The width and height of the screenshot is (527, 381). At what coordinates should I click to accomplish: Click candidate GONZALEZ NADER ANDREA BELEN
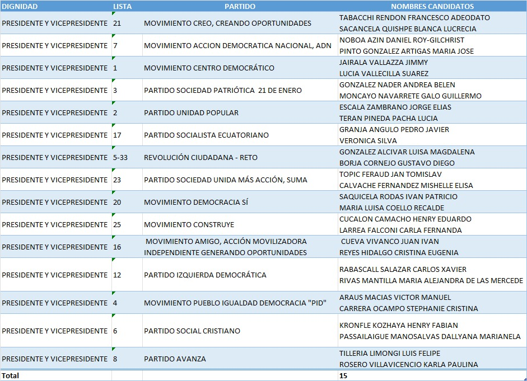(397, 84)
